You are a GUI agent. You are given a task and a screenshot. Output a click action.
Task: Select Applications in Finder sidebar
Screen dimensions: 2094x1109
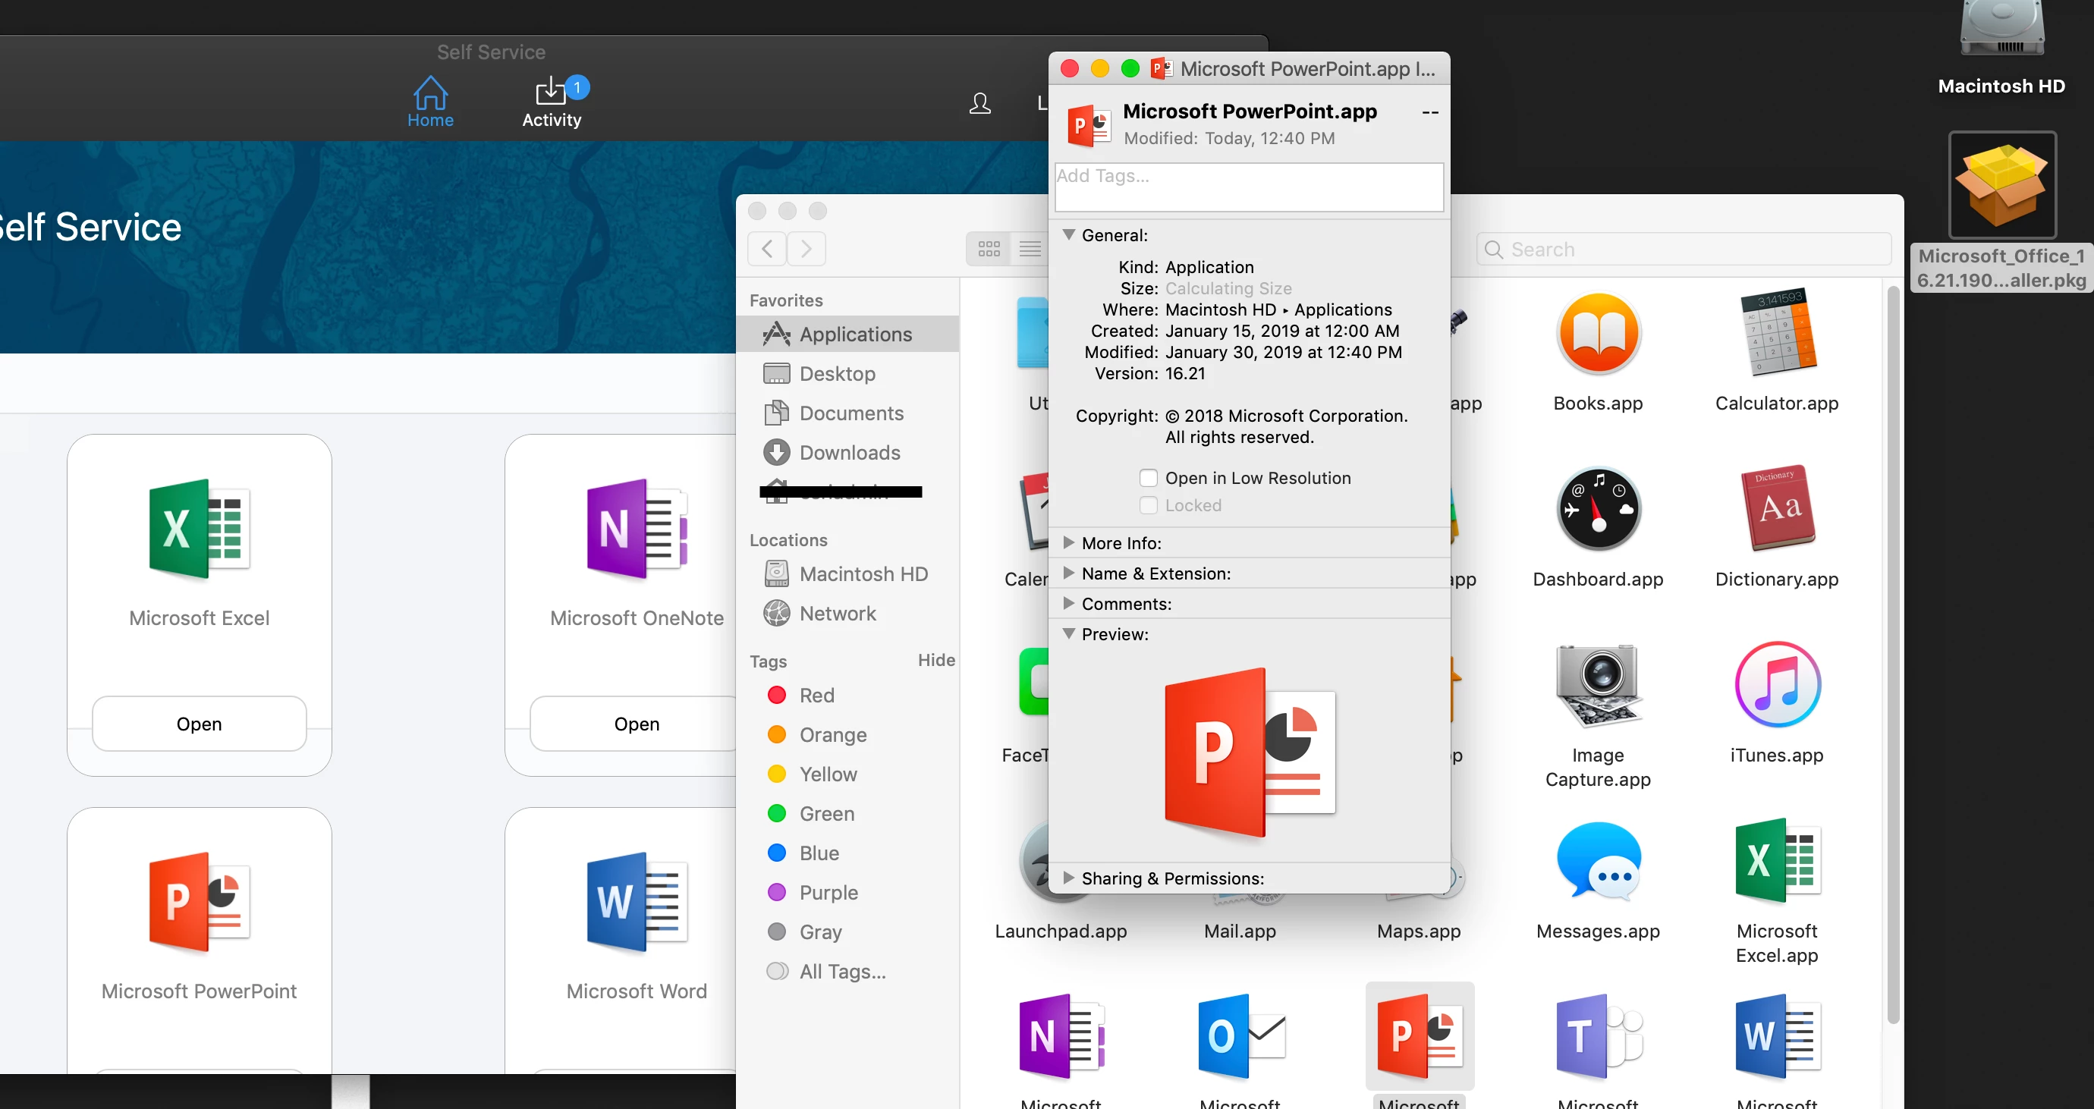(848, 334)
